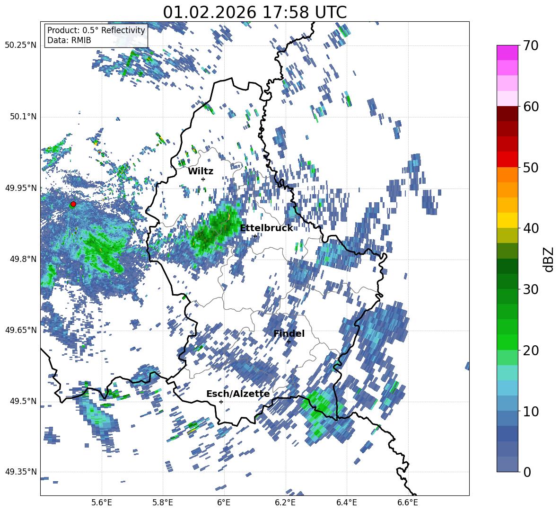Click the Esch/Alzette station cross marker
Viewport: 560px width, 512px height.
click(221, 402)
